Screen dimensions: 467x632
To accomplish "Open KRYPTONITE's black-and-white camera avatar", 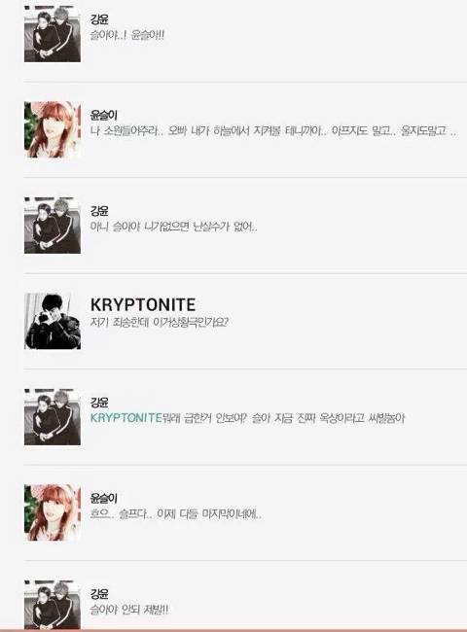I will point(53,321).
